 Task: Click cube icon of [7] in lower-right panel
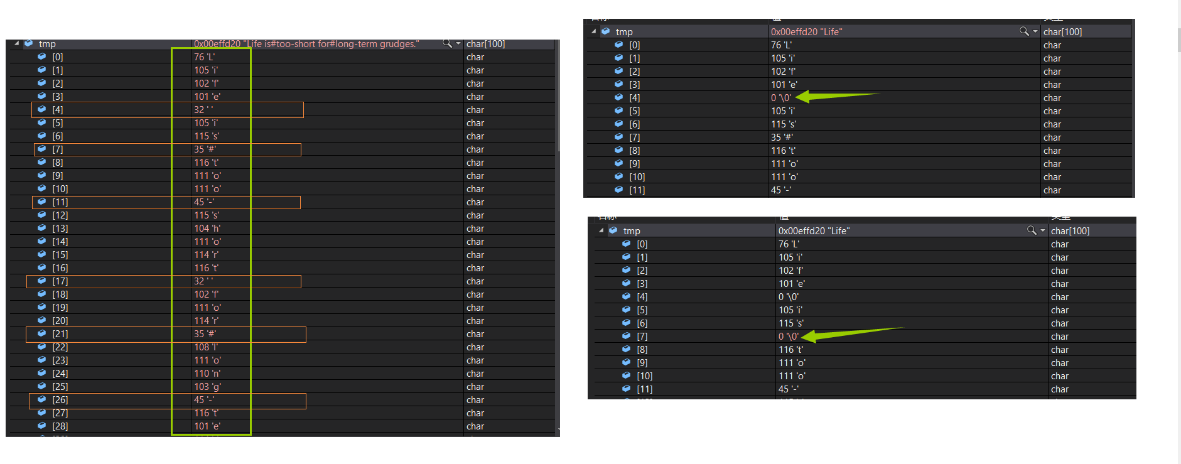tap(627, 336)
